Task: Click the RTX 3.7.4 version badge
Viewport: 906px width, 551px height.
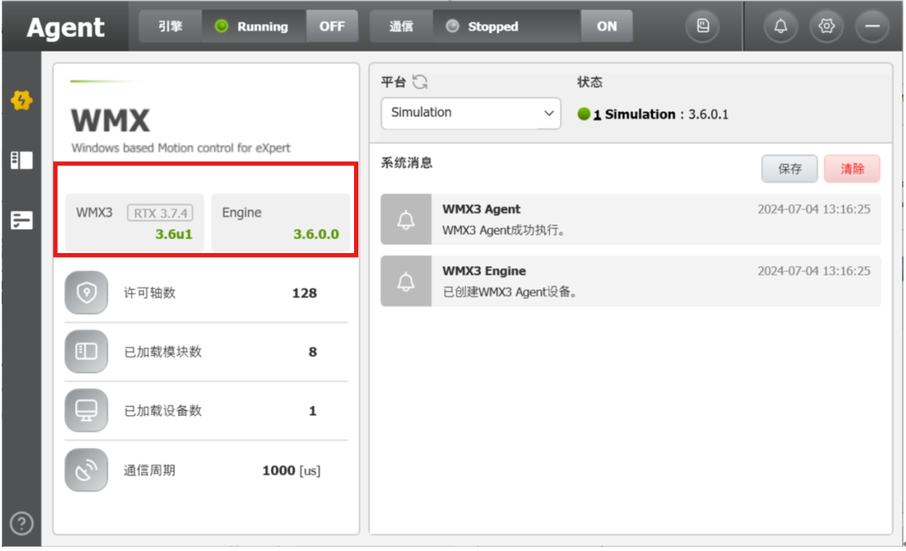Action: click(160, 214)
